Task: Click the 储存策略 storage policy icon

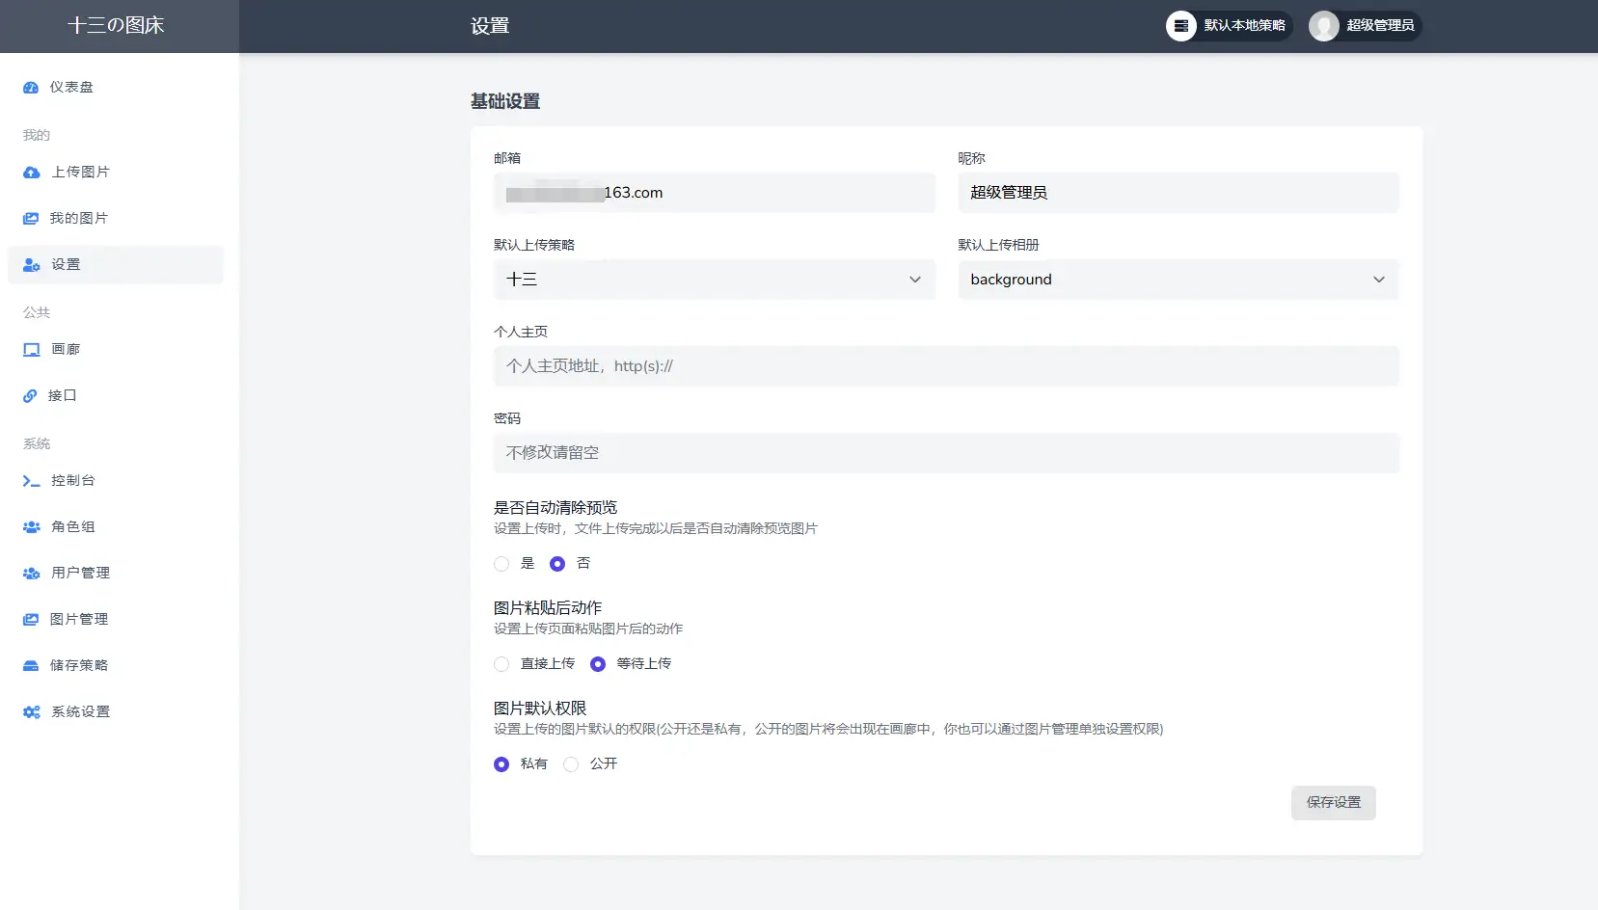Action: pos(31,665)
